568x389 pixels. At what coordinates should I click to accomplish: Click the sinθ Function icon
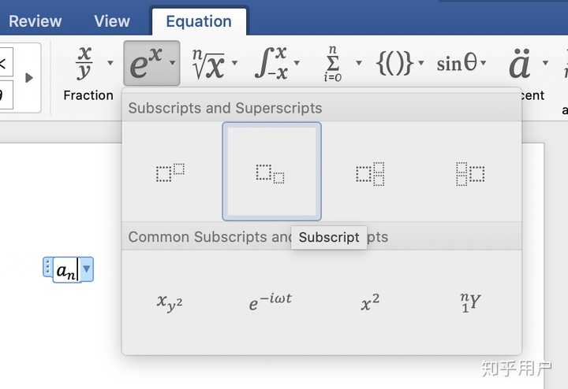[457, 64]
